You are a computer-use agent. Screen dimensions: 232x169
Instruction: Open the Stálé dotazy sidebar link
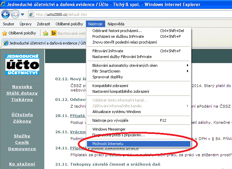coord(22,93)
